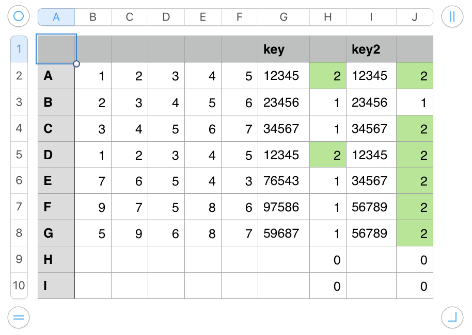The image size is (472, 335).
Task: Click cell with 76543 value
Action: (x=284, y=181)
